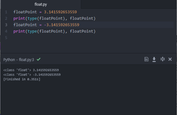Click line number 4 in the gutter
177x115 pixels.
[6, 31]
